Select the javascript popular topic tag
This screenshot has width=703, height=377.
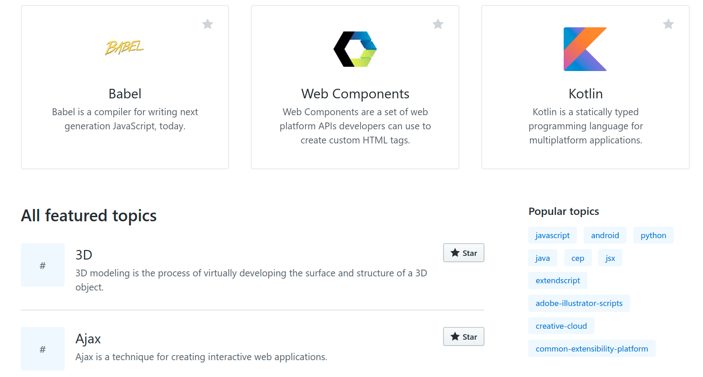tap(552, 235)
